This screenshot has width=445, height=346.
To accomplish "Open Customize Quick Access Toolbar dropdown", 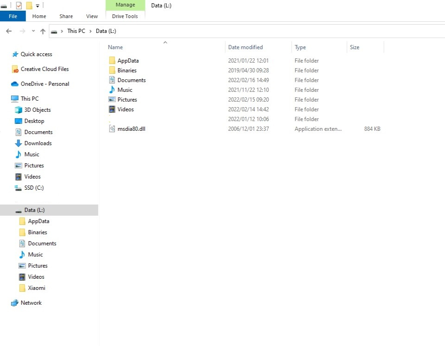I will 38,6.
